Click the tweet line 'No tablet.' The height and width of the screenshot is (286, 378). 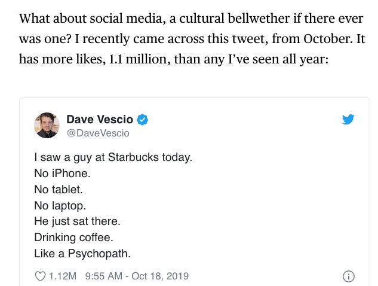59,190
